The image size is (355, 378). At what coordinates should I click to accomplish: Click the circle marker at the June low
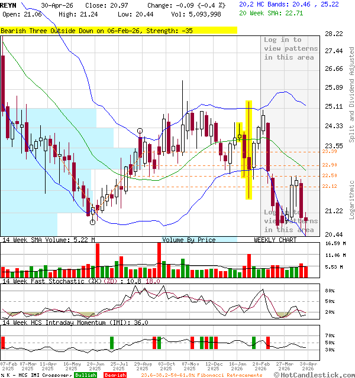(x=92, y=222)
